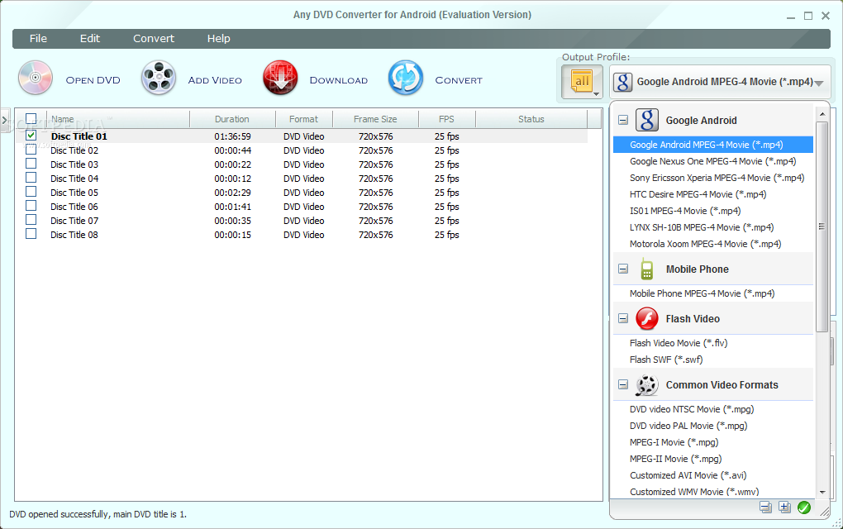Sort by the Frame Size column header
Image resolution: width=843 pixels, height=529 pixels.
point(375,119)
